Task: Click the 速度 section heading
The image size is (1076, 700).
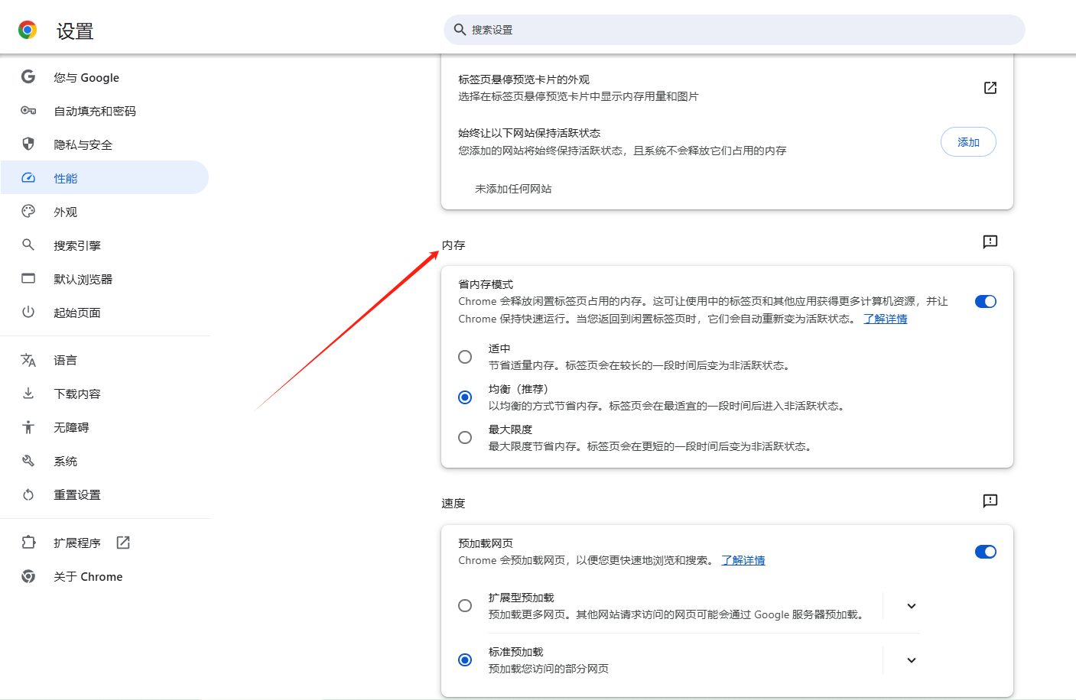Action: 453,504
